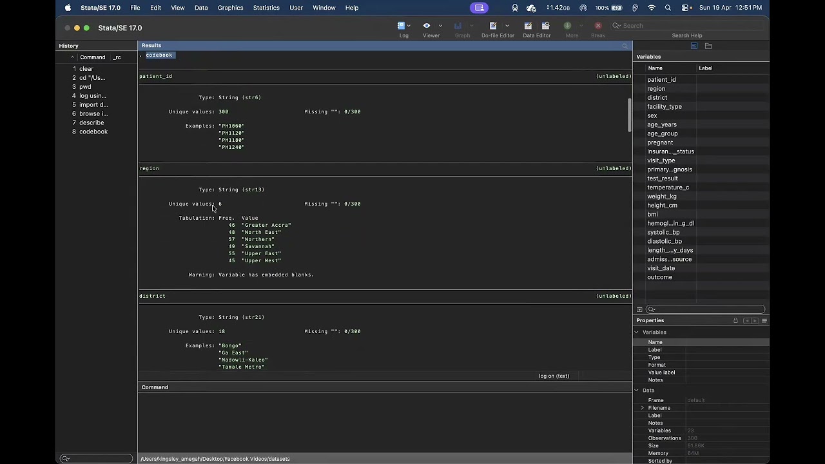Click the battery status icon

(x=618, y=8)
